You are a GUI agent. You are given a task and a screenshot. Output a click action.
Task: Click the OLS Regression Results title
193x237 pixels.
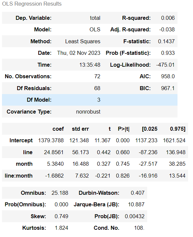click(x=32, y=4)
